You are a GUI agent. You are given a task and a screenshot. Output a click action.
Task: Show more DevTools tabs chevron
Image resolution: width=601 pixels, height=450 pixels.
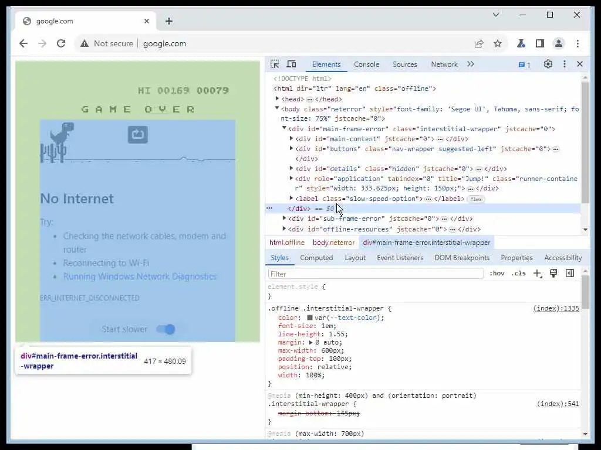(471, 64)
